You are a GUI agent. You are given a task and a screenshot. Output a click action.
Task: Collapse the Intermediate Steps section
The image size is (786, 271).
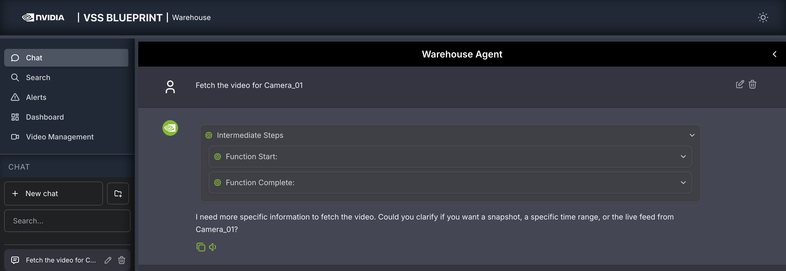click(x=692, y=135)
